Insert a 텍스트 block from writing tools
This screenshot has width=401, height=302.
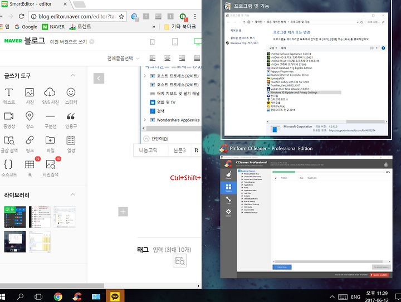tap(9, 96)
